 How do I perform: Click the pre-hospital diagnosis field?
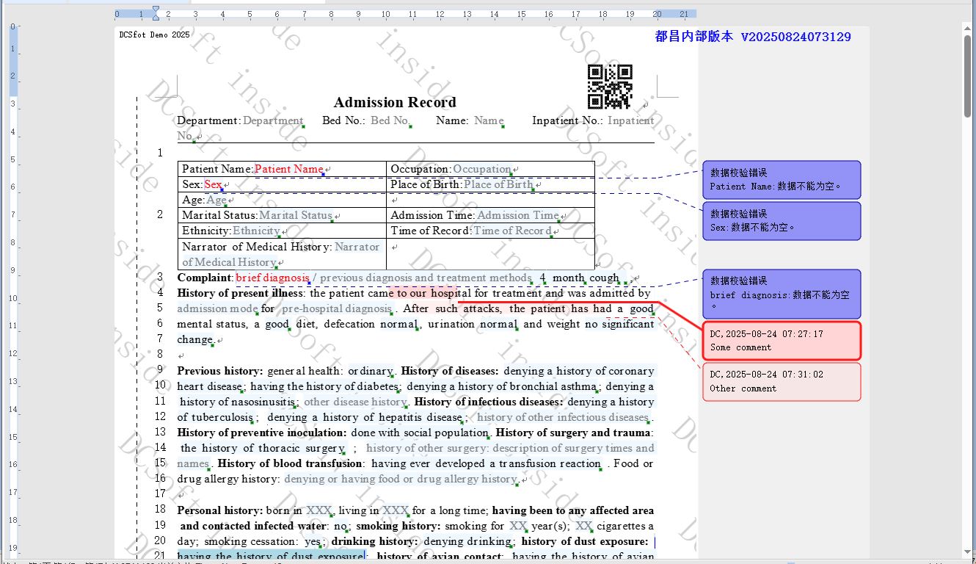tap(337, 308)
